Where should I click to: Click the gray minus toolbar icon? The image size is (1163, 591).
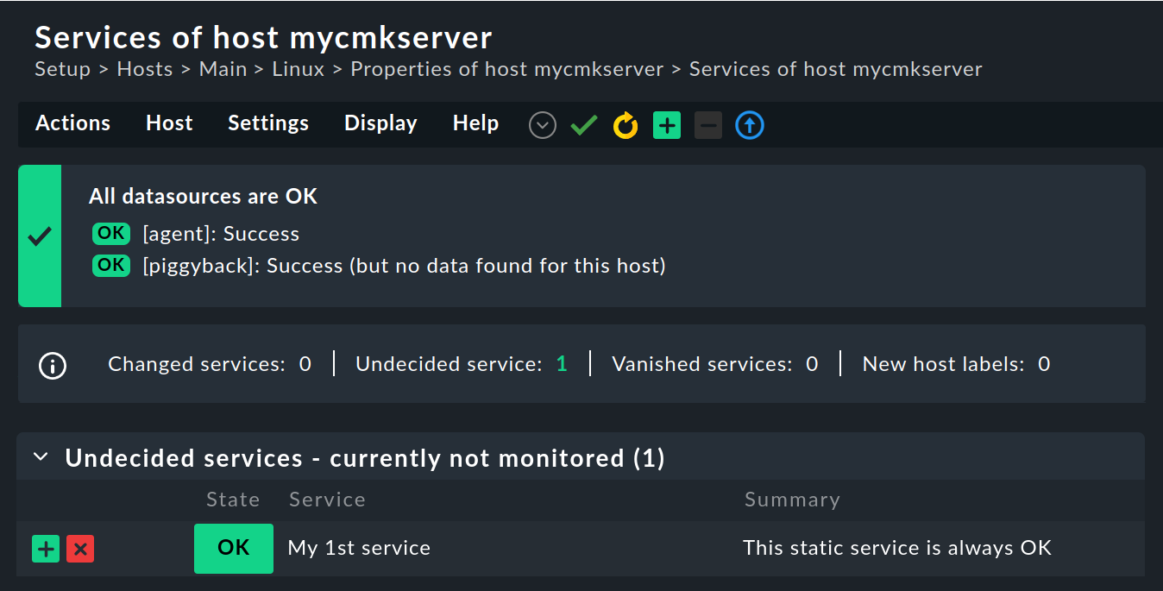[x=708, y=126]
